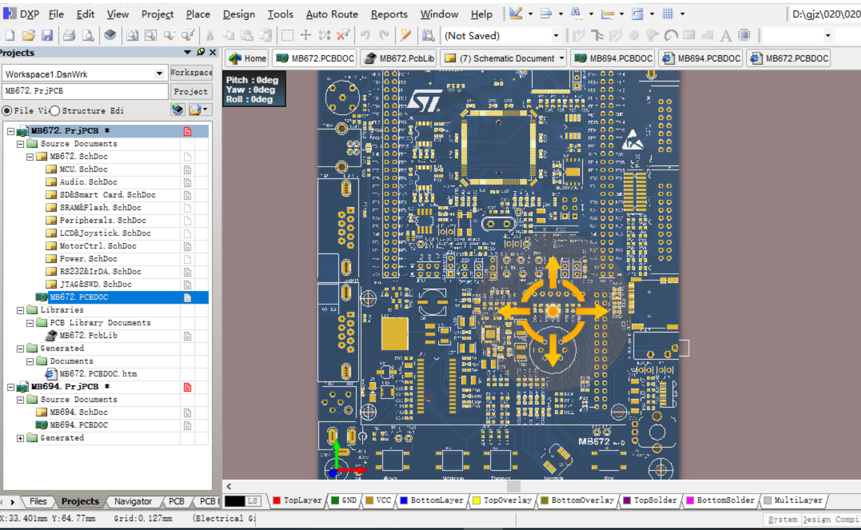The height and width of the screenshot is (530, 861).
Task: Click the LS layer set button
Action: coord(253,501)
